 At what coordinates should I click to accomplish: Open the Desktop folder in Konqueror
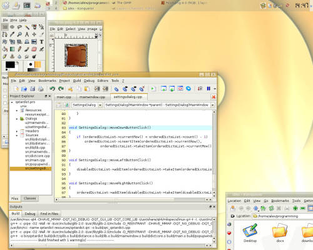[250, 233]
